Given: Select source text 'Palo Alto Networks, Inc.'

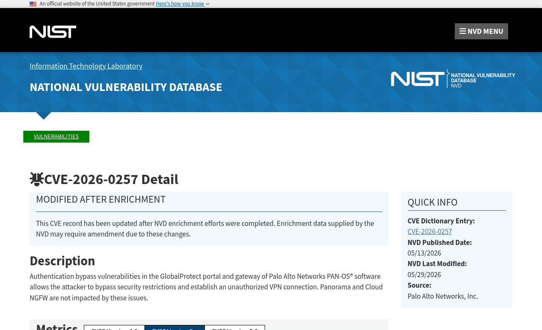Looking at the screenshot, I should [443, 297].
